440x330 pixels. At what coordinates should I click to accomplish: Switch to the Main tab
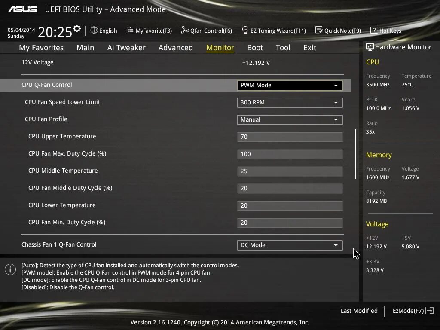point(86,48)
